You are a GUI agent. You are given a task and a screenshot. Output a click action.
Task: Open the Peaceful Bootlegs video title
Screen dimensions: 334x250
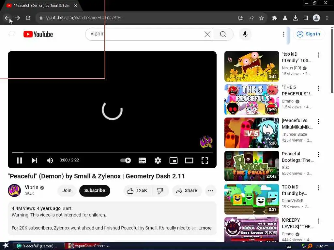[x=297, y=157]
